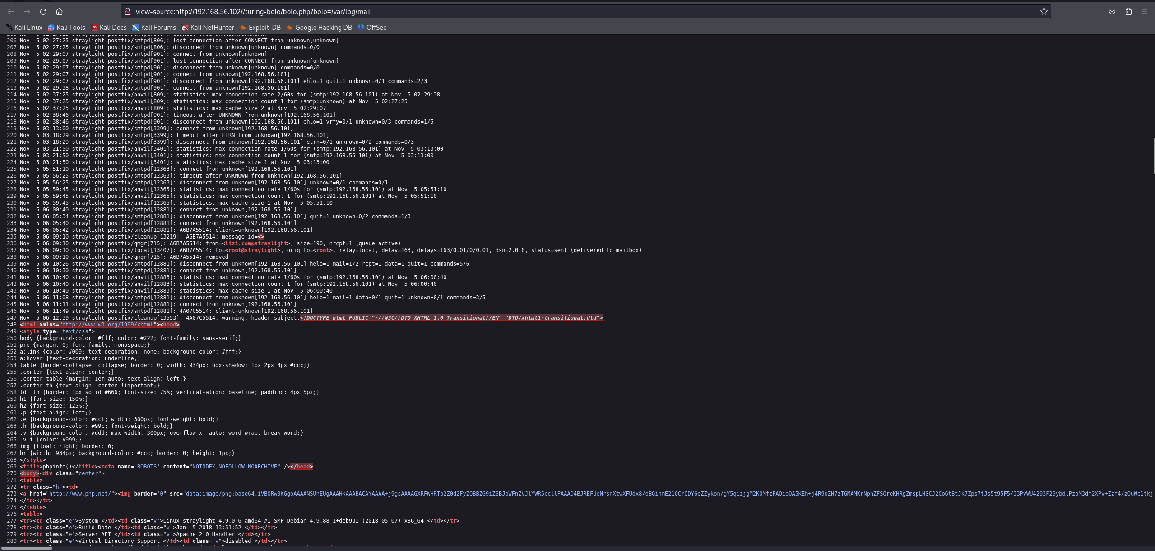Click the forward navigation arrow
The image size is (1155, 551).
(27, 12)
